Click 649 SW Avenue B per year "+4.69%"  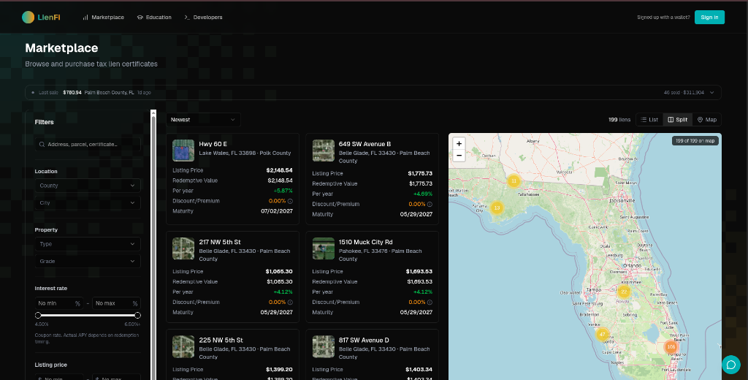[423, 194]
